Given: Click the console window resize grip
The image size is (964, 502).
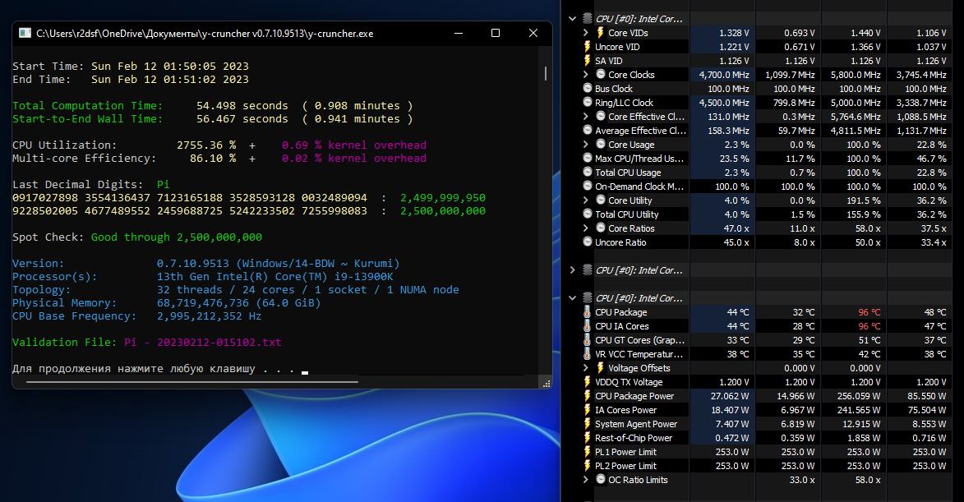Looking at the screenshot, I should click(547, 384).
